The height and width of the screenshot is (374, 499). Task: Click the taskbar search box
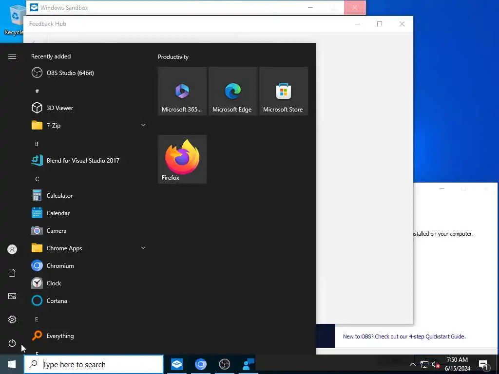click(94, 364)
